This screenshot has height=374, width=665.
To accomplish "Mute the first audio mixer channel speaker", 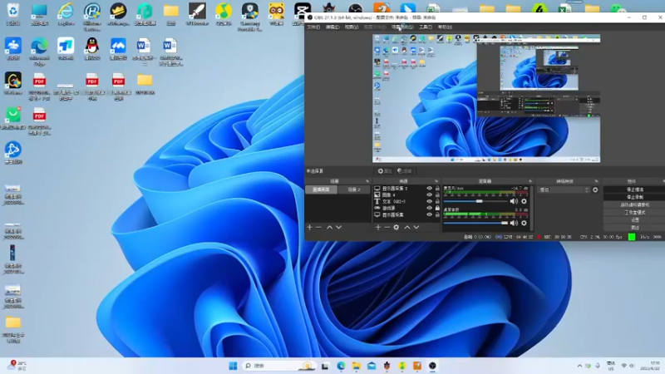I will [x=514, y=201].
